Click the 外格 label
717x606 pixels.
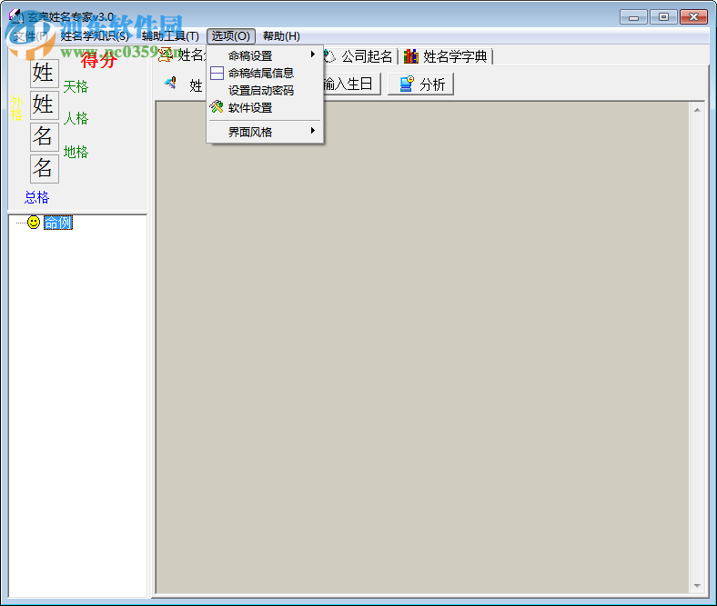pos(17,108)
